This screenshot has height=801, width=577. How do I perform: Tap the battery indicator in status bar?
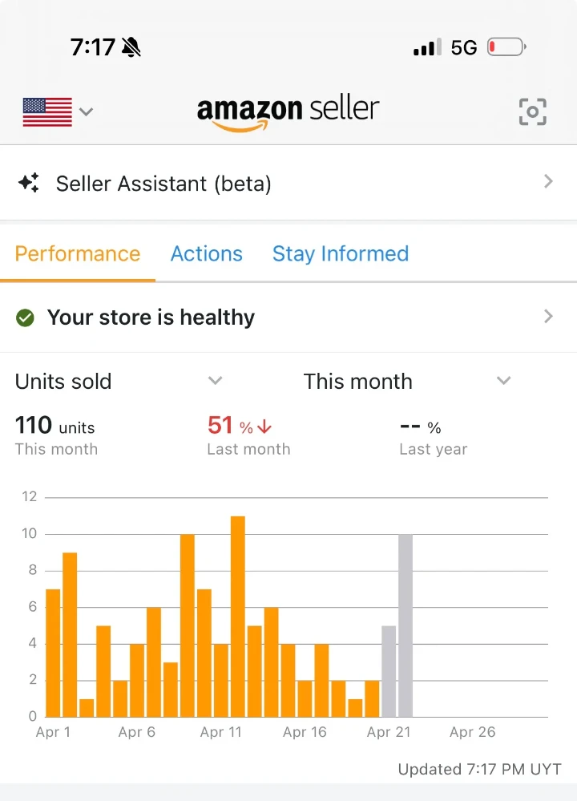pyautogui.click(x=506, y=47)
